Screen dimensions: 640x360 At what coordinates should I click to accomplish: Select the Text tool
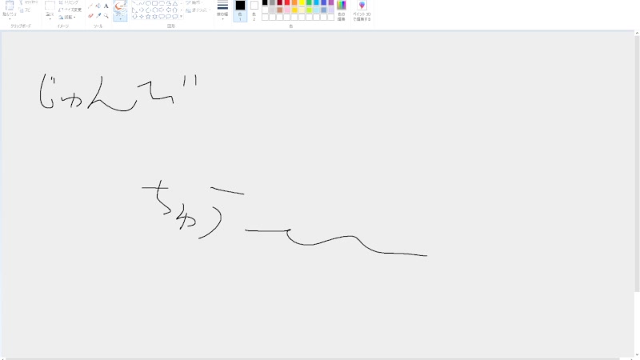[x=106, y=6]
